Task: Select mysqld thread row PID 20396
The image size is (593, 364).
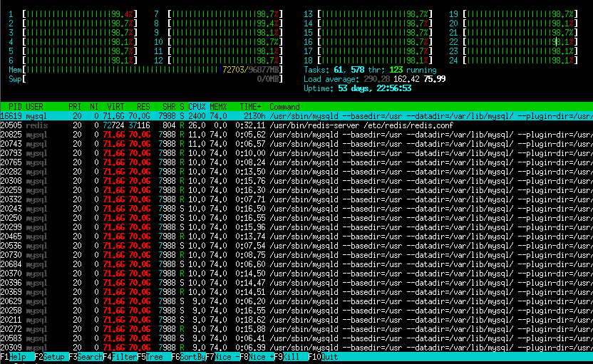Action: tap(296, 283)
